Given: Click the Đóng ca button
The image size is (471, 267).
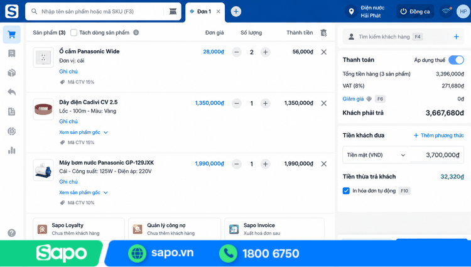Looking at the screenshot, I should [415, 11].
